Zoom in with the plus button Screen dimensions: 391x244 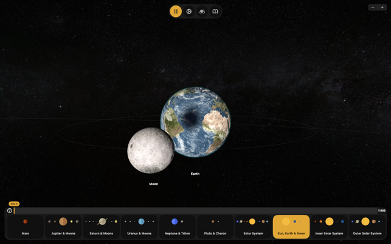point(382,7)
